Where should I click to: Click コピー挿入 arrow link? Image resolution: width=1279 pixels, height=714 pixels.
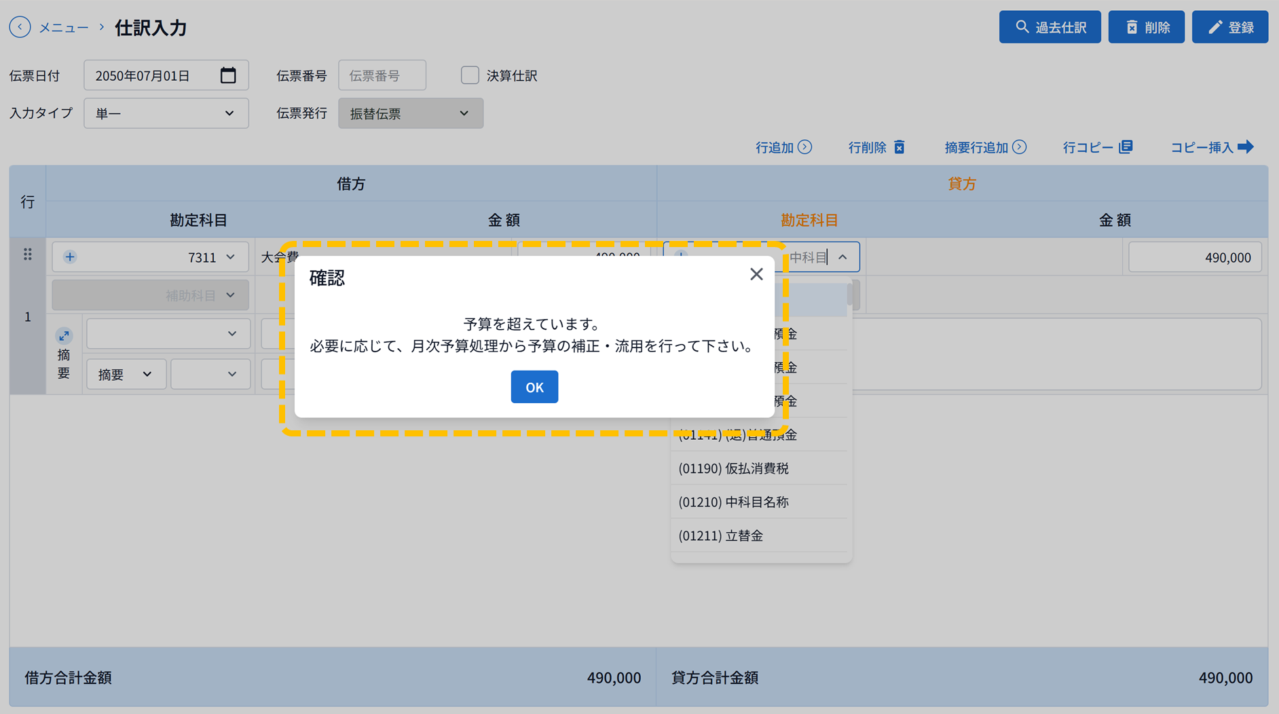point(1212,147)
